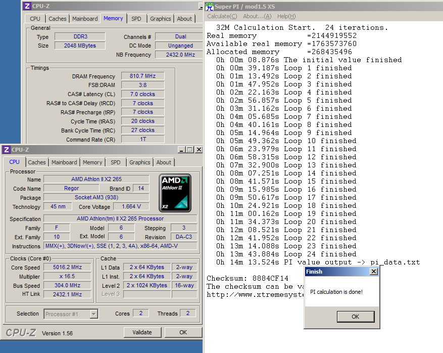Click the Revision field DA-C3
Viewport: 443px width, 353px height.
184,237
